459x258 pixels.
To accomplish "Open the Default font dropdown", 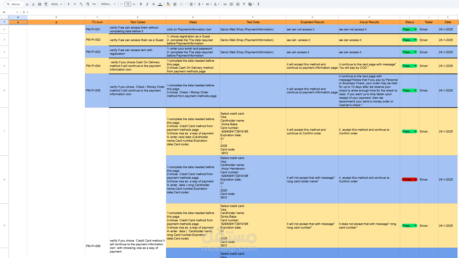I will (x=108, y=4).
